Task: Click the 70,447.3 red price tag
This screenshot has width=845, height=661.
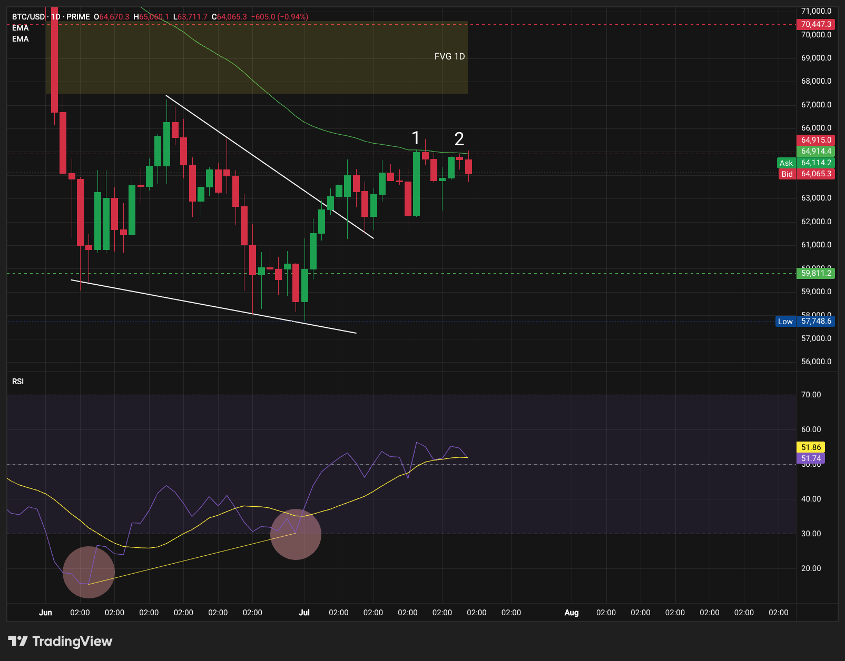Action: (x=815, y=24)
